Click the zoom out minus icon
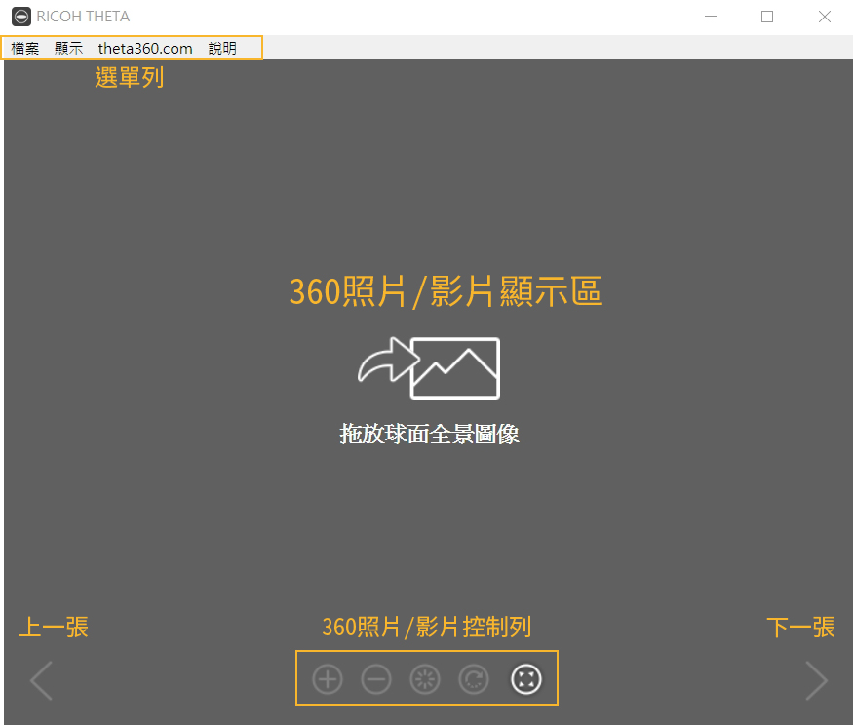The height and width of the screenshot is (725, 853). 376,679
